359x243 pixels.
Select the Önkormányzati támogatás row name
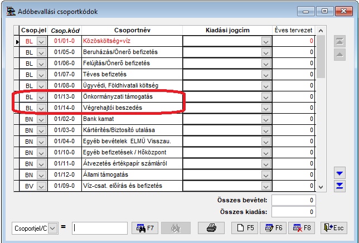coord(132,97)
